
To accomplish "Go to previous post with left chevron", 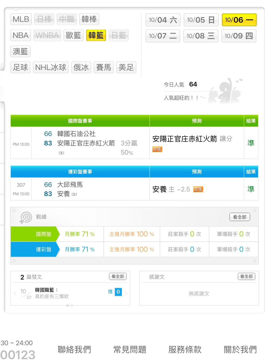I will coord(15,293).
